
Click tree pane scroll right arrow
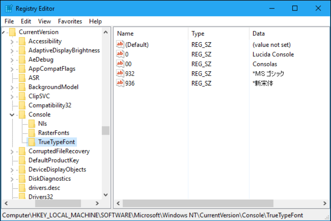point(97,203)
